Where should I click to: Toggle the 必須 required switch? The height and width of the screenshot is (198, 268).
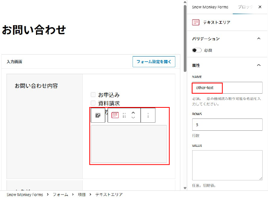click(x=197, y=50)
